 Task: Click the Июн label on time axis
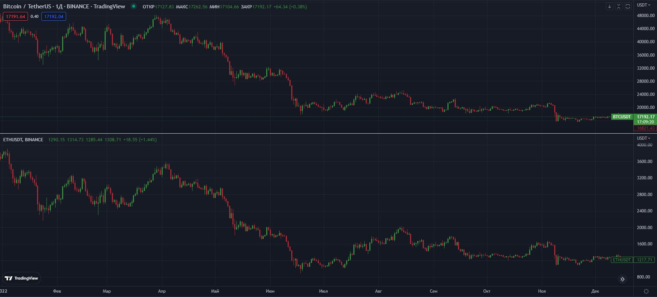pos(270,291)
